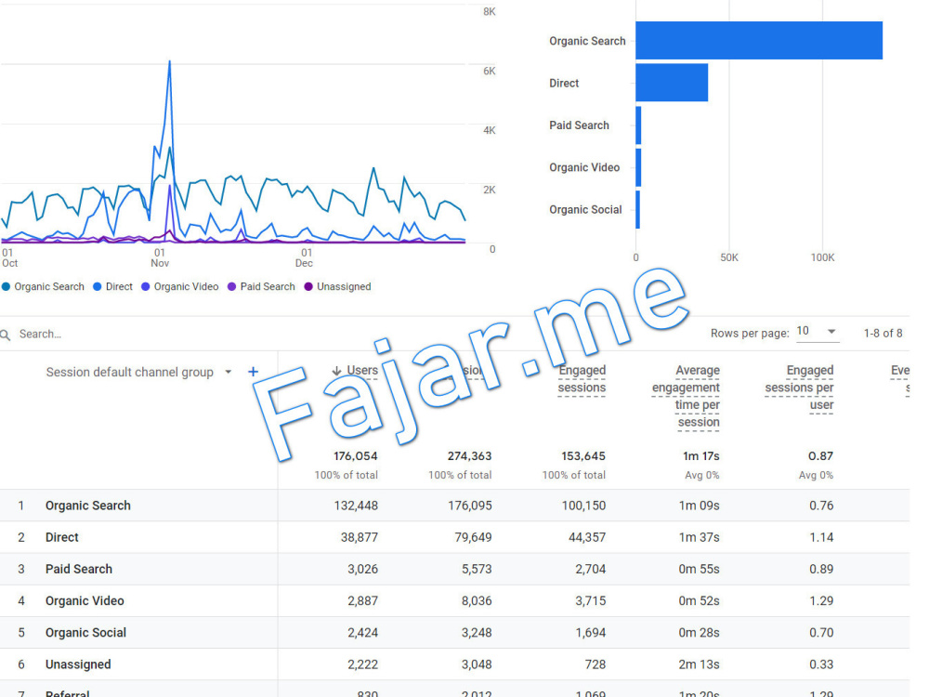Click Engaged sessions value 44,357

coord(586,537)
